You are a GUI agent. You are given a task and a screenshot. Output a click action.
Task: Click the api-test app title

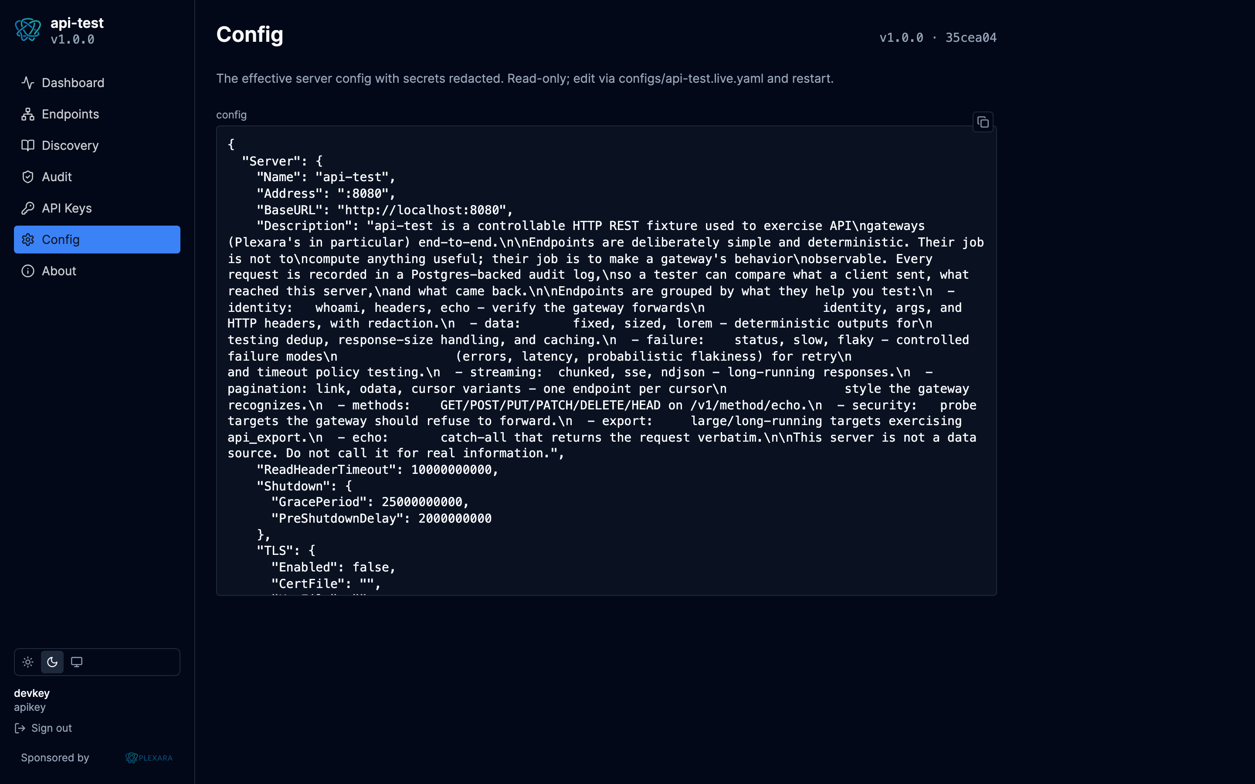coord(77,23)
